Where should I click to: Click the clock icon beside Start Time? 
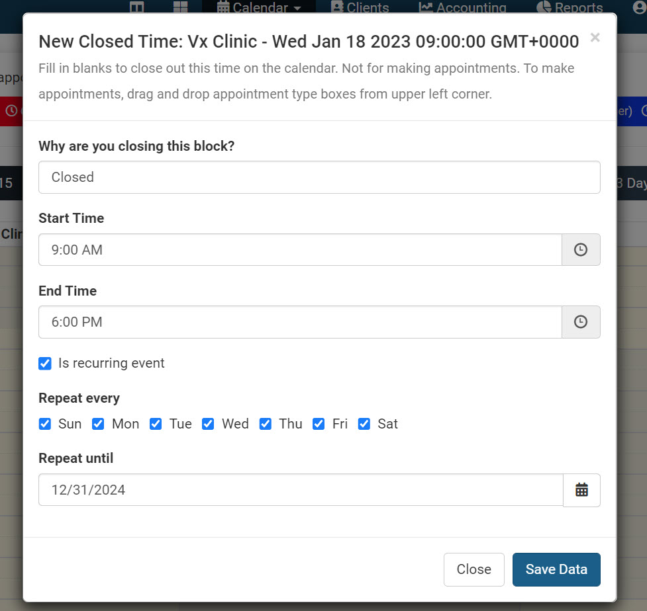[x=581, y=250]
